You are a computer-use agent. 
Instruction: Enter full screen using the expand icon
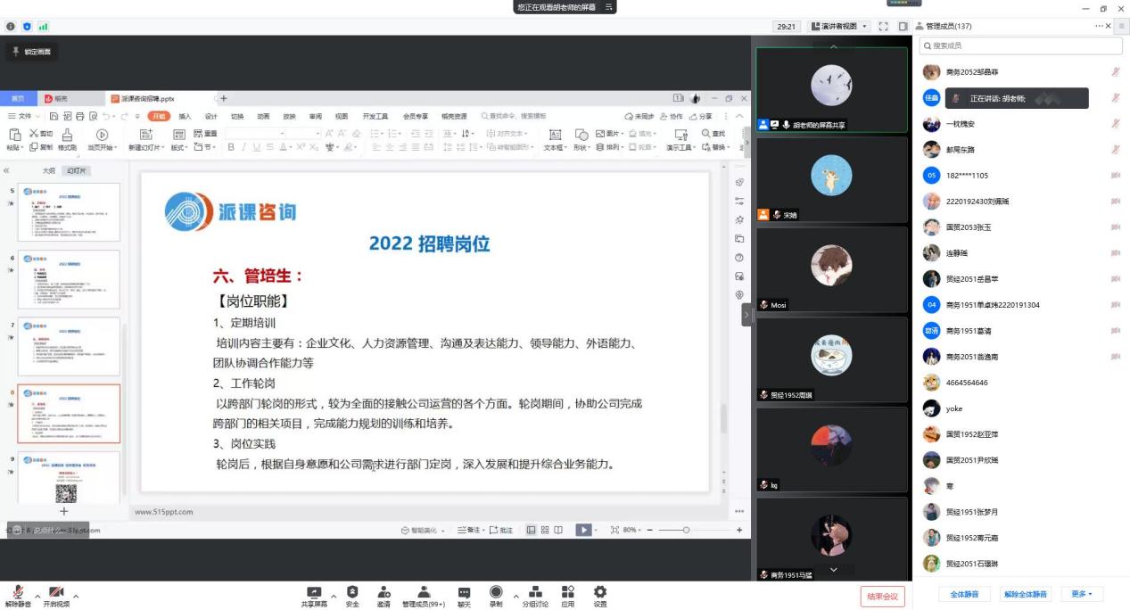click(884, 27)
